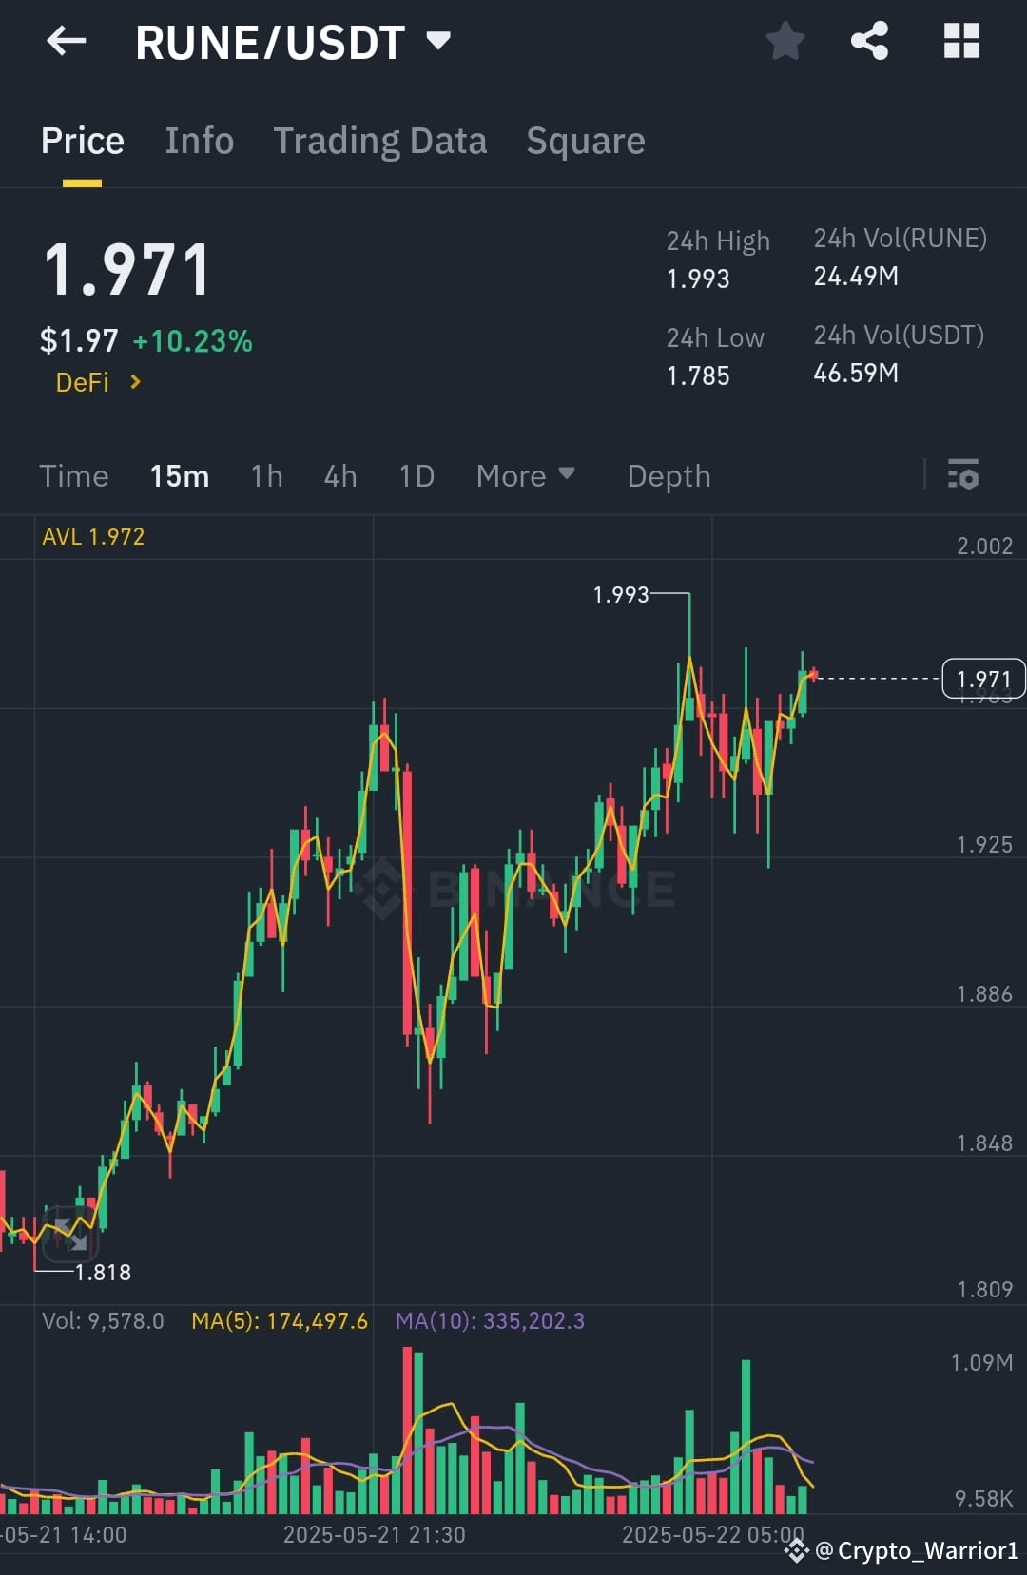Screen dimensions: 1027x1575
Task: Tap the yellow arrow next to DeFi
Action: coord(135,382)
